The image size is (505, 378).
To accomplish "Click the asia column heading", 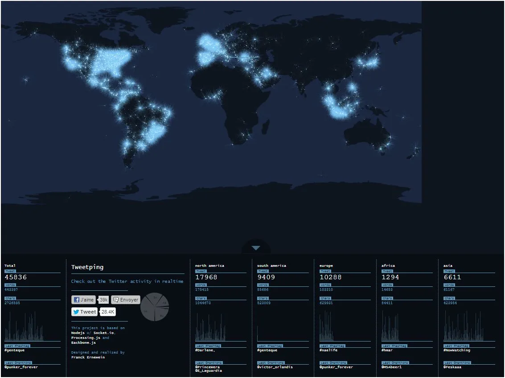I will tap(448, 266).
